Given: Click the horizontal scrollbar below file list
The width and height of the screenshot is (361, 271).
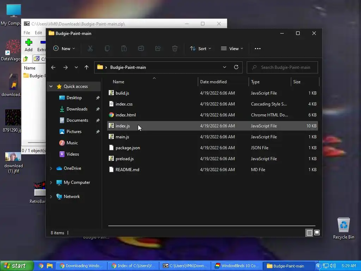Looking at the screenshot, I should pos(212,226).
